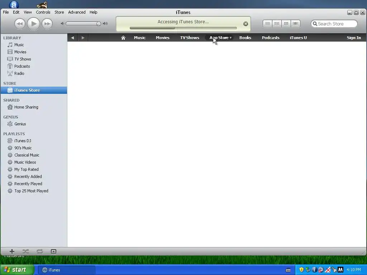Image resolution: width=367 pixels, height=275 pixels.
Task: Select the My Top Rated playlist
Action: [x=34, y=169]
